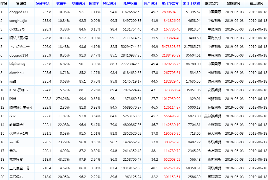Select manager 上九点金二号
The image size is (268, 180).
click(x=20, y=47)
